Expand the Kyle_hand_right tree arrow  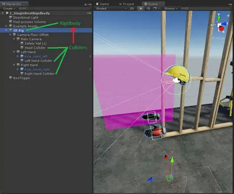click(18, 69)
